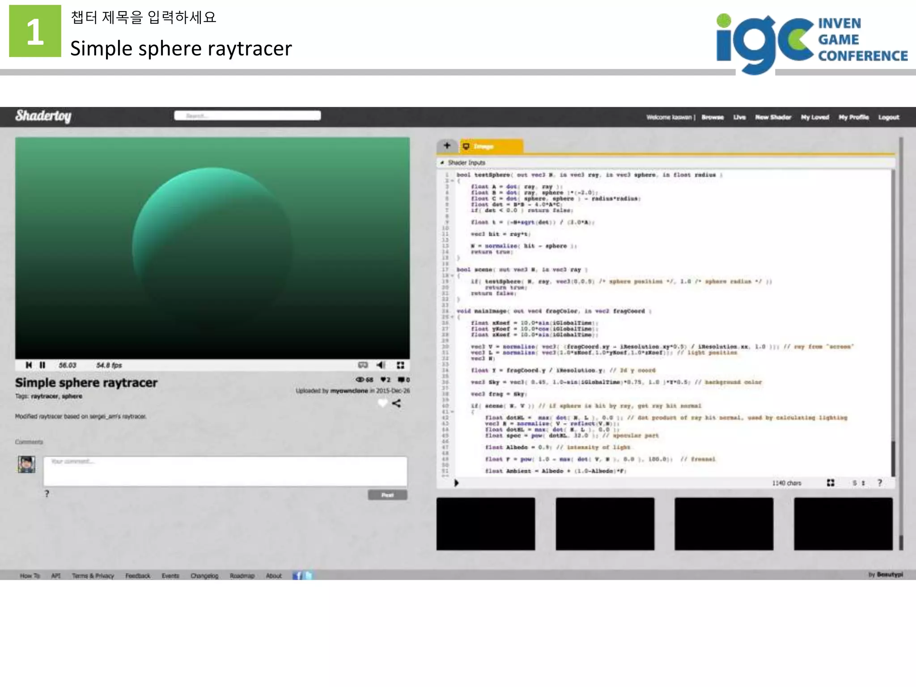The image size is (916, 687).
Task: Open My Profile
Action: [853, 117]
